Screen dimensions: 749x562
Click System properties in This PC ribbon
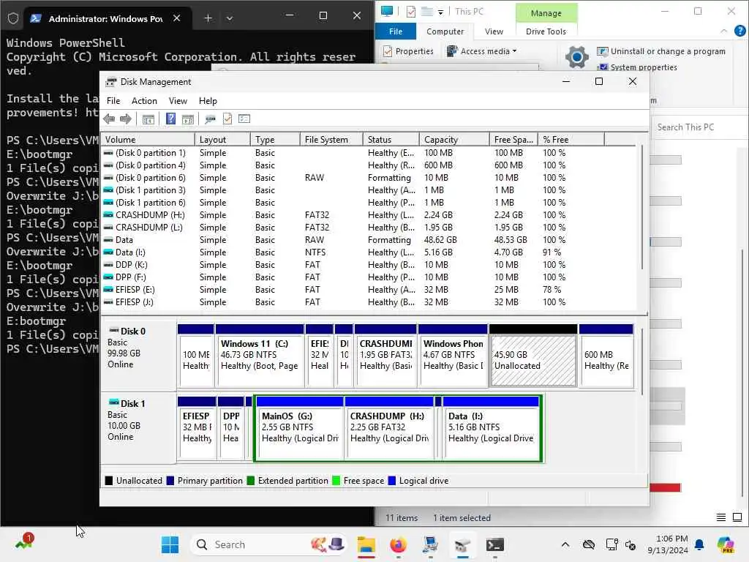pyautogui.click(x=638, y=67)
